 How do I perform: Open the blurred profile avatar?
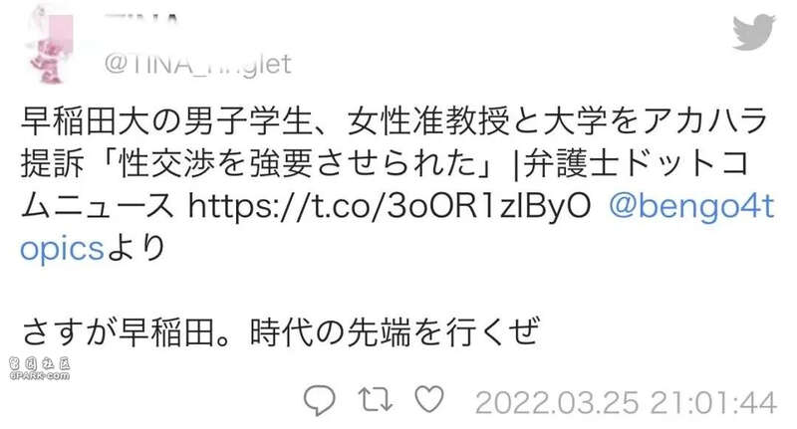[49, 44]
